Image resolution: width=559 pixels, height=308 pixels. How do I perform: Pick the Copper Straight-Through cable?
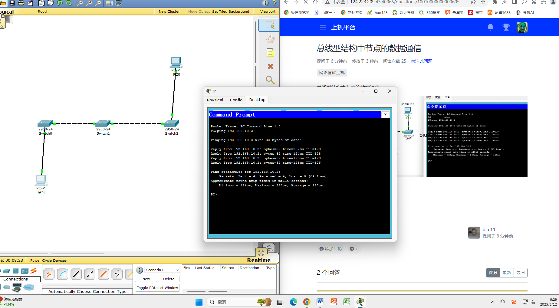[x=76, y=274]
